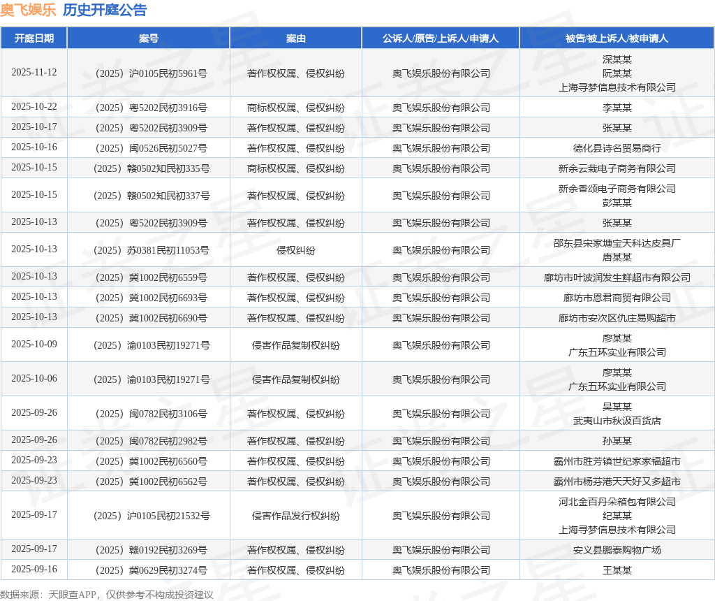Click the 开庭日期 column header

pyautogui.click(x=34, y=38)
